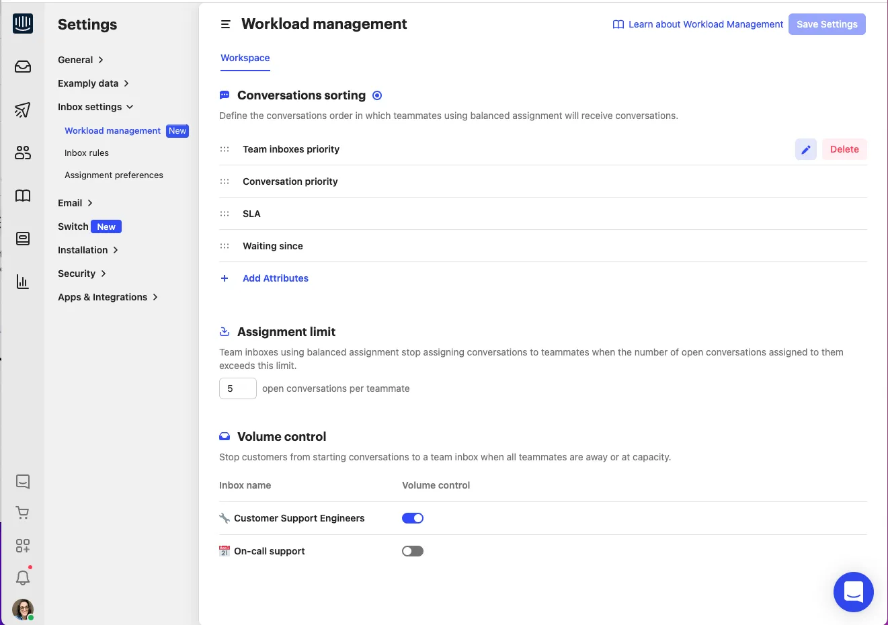Open the Intercom Messenger chat launcher
The height and width of the screenshot is (625, 888).
tap(854, 592)
